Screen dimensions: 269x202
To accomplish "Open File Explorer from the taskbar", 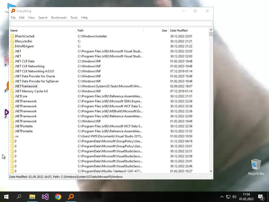I will 32,197.
